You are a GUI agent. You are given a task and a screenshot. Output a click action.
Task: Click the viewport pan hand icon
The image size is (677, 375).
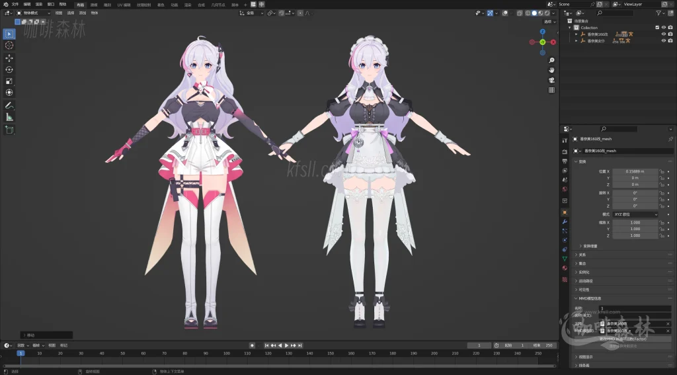[551, 70]
